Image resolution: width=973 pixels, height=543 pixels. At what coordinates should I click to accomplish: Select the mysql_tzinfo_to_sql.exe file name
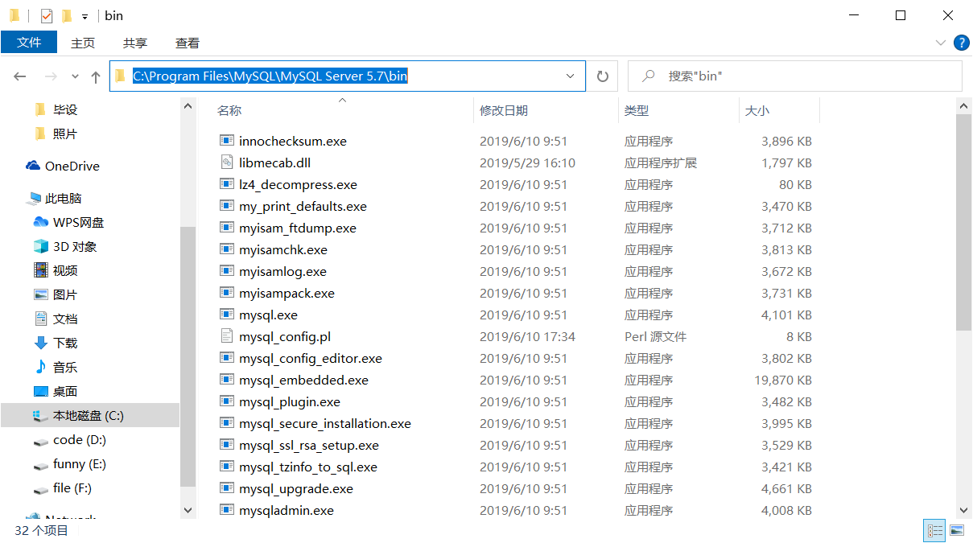308,467
